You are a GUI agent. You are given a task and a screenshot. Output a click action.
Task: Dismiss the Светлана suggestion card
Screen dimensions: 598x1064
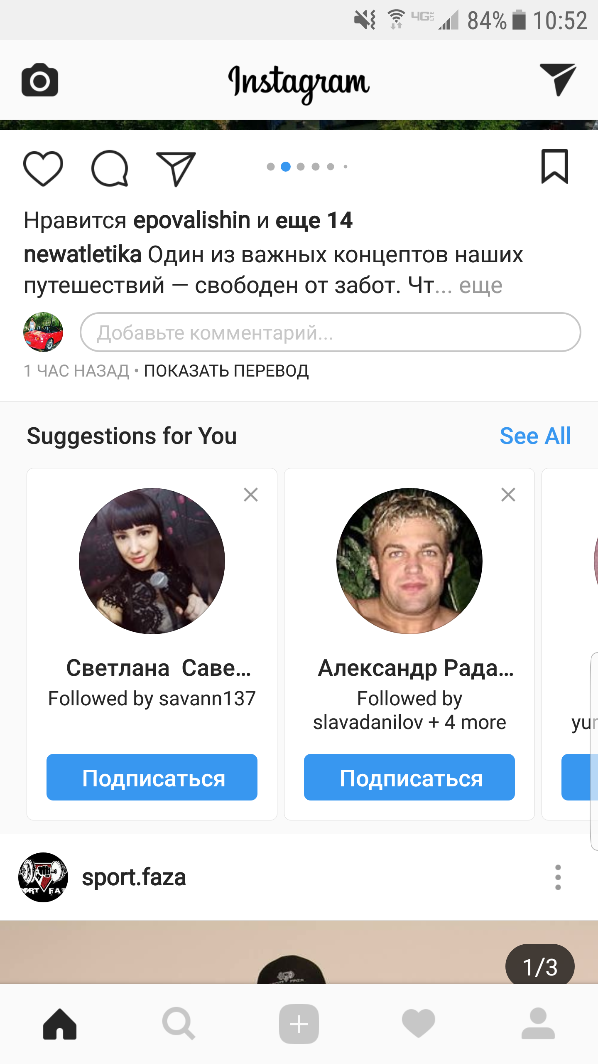251,495
